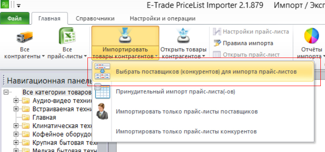
Task: Switch to the Главная ribbon tab
Action: [49, 18]
